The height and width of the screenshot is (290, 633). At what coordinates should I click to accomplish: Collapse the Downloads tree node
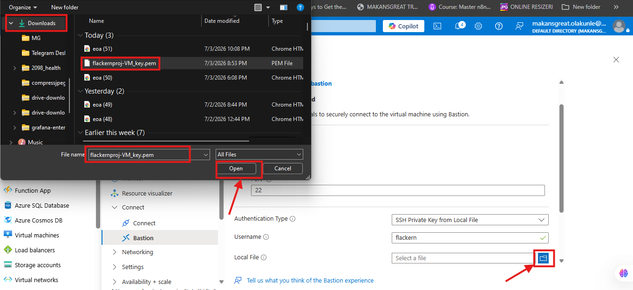[11, 23]
